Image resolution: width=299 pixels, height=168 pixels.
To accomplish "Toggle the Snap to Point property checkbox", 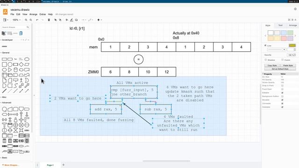I will (282, 85).
